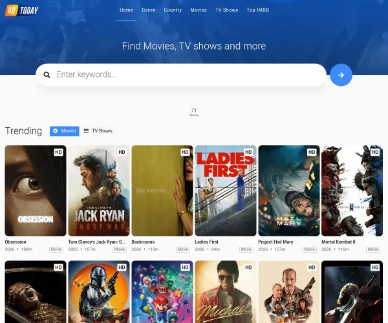The height and width of the screenshot is (323, 388).
Task: Select the Trending Movies tab
Action: 64,131
